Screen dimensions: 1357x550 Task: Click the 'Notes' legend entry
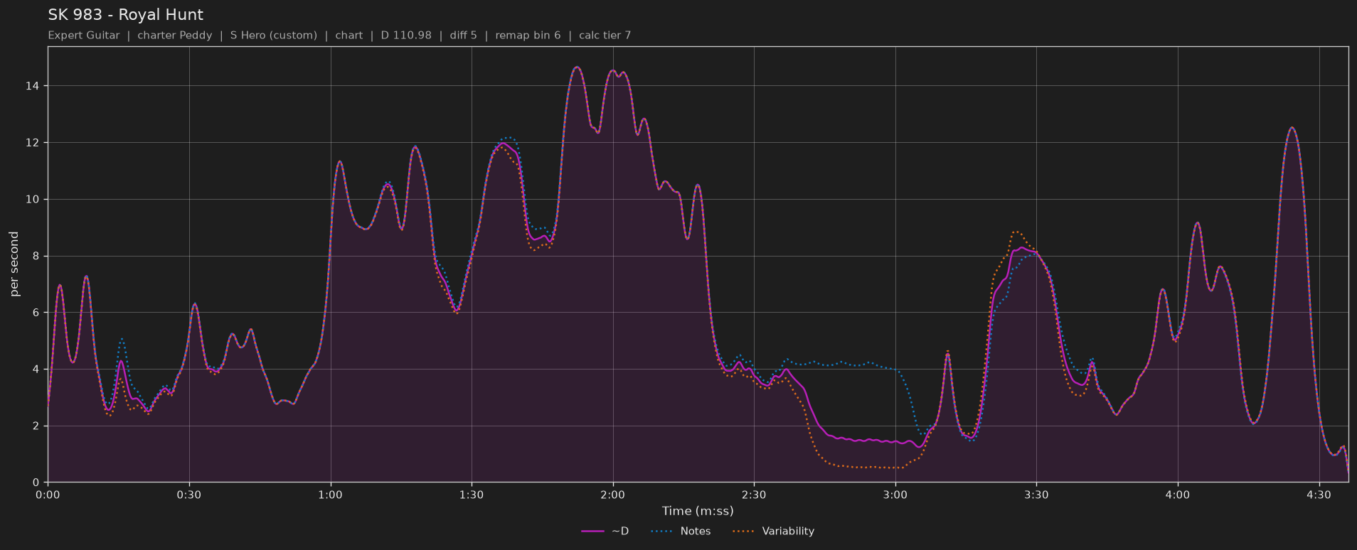[x=681, y=531]
